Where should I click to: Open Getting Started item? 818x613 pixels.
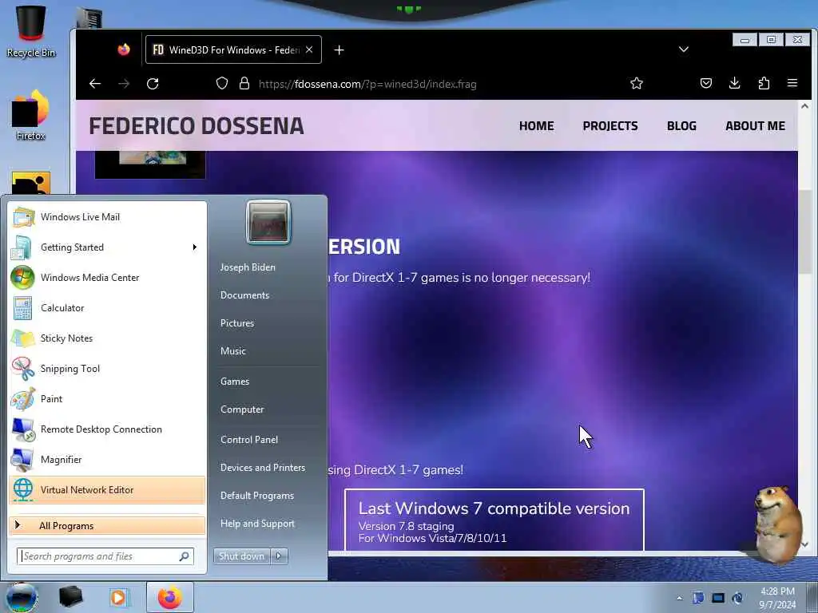107,247
